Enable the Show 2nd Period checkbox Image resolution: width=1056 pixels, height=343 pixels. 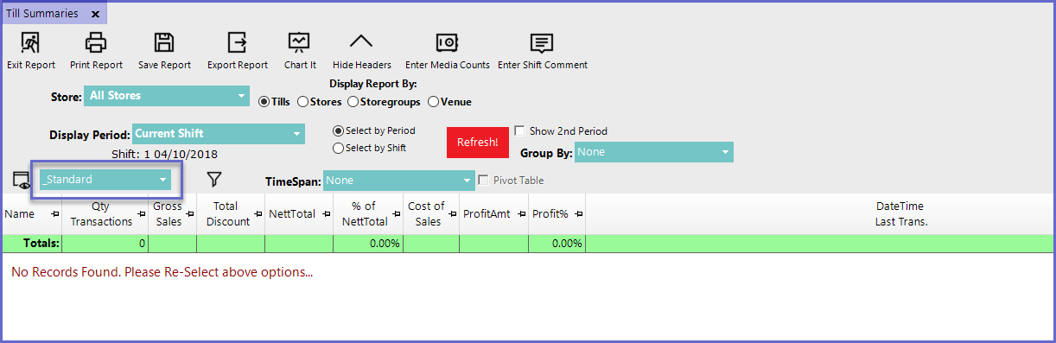coord(519,131)
